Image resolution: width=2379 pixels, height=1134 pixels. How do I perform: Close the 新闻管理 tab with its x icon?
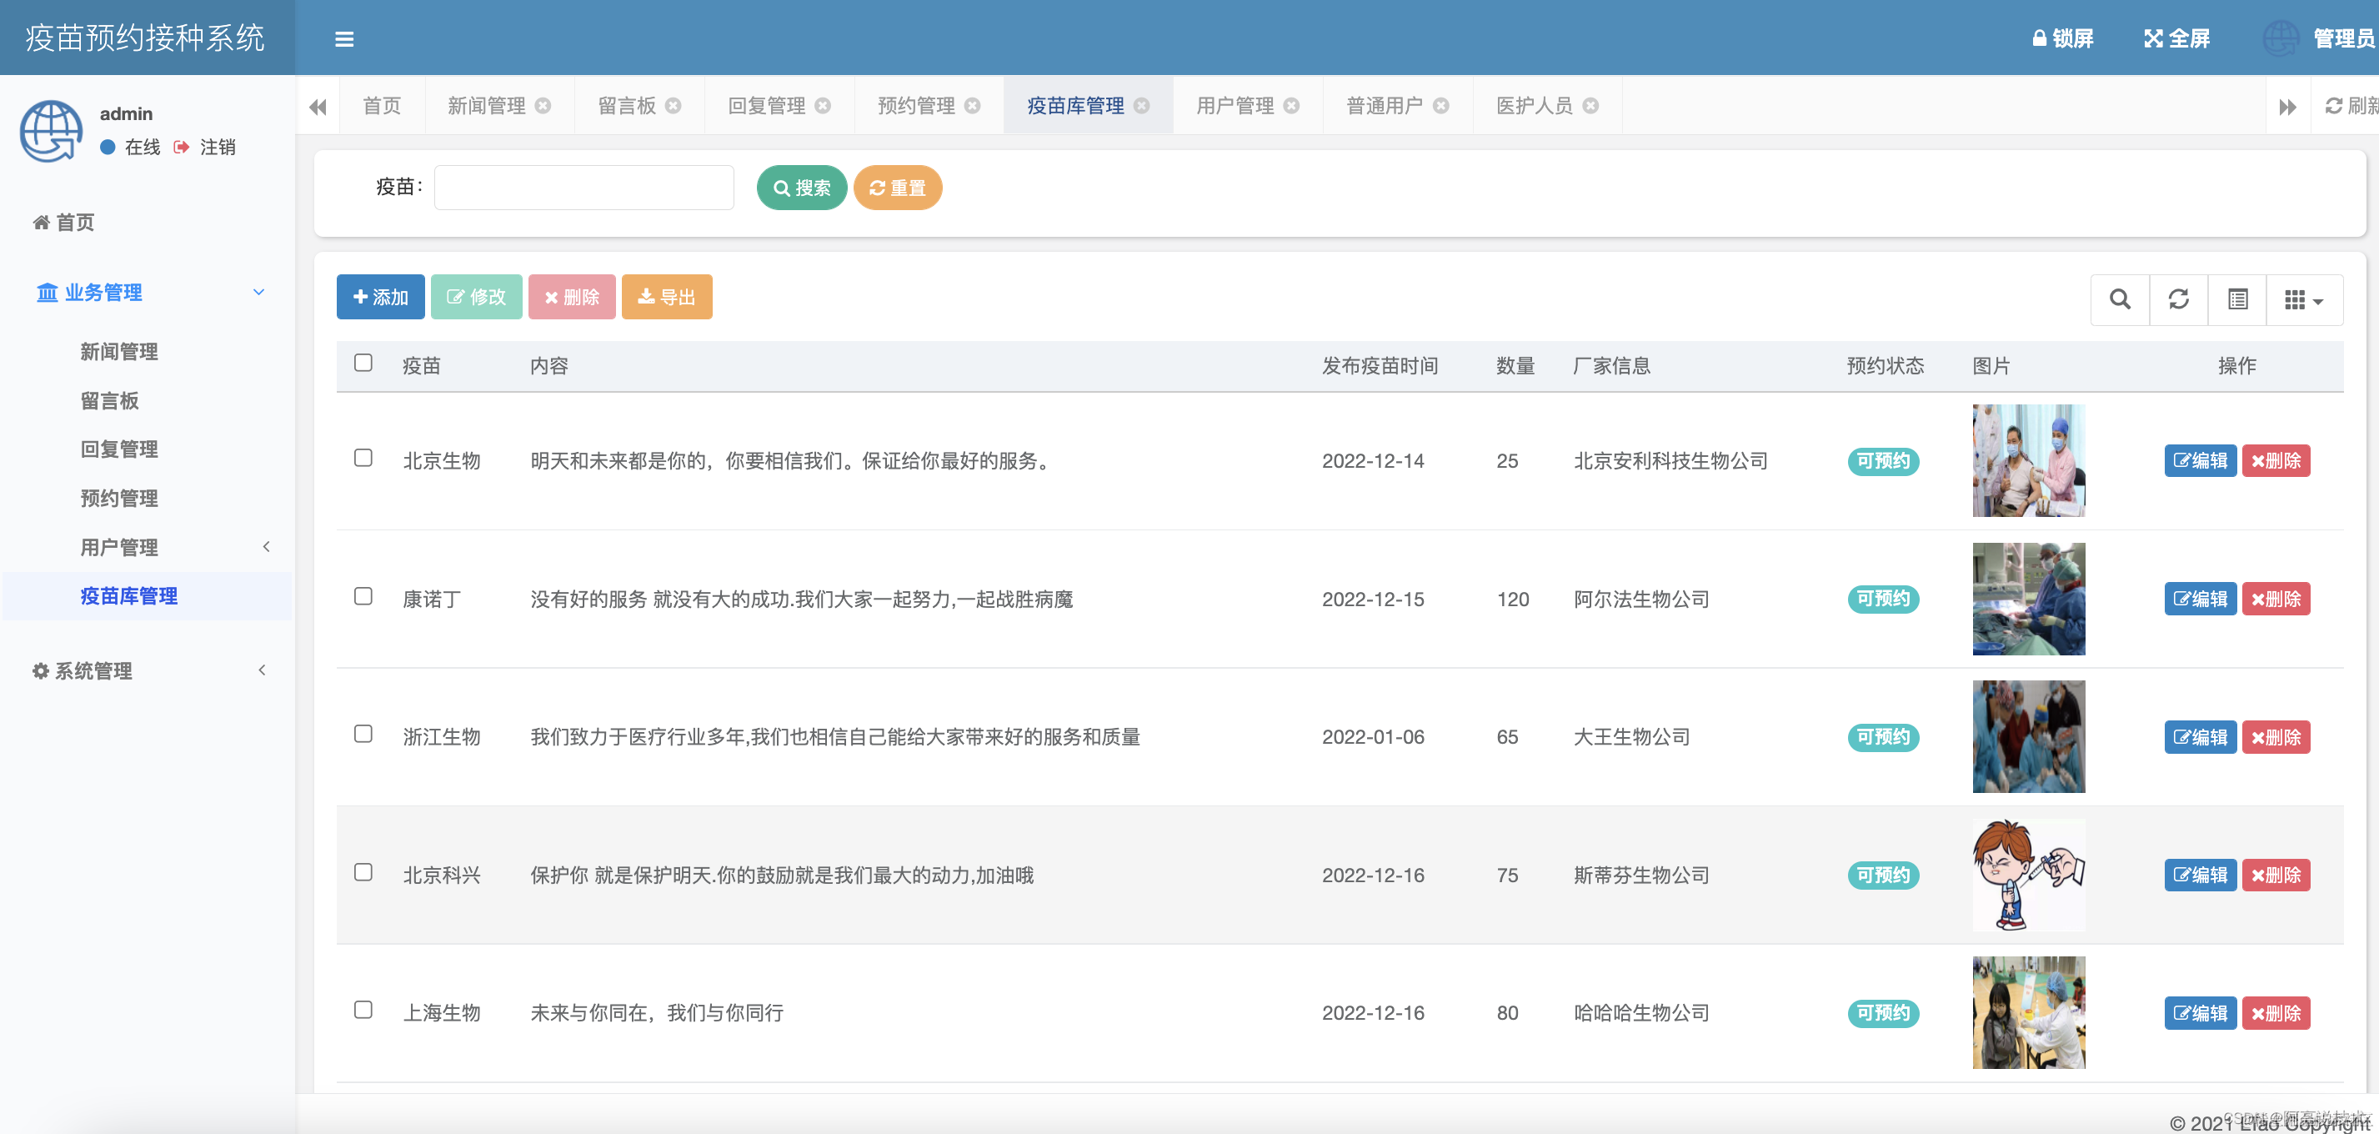click(543, 105)
